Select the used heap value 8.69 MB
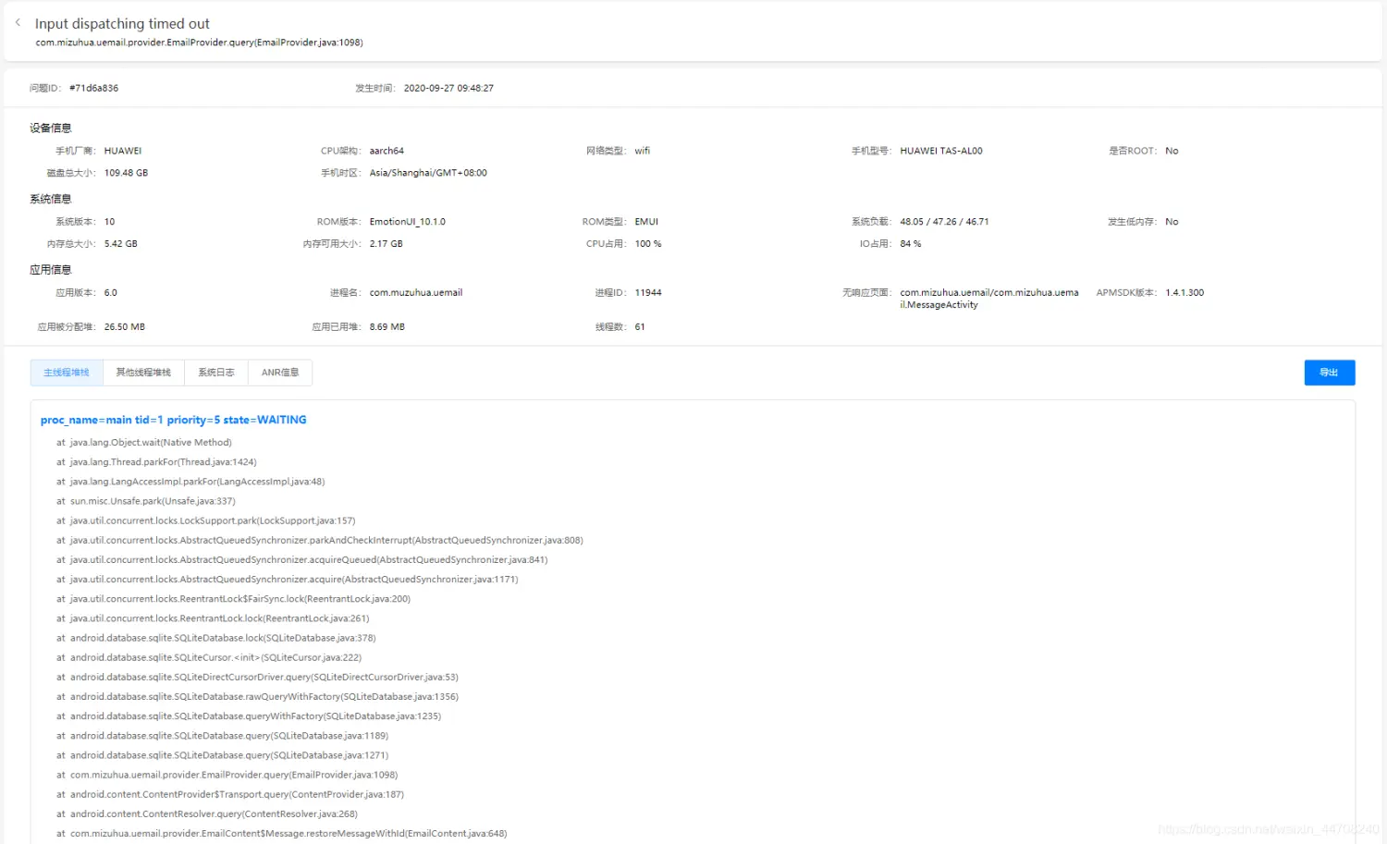This screenshot has width=1387, height=844. pyautogui.click(x=387, y=327)
